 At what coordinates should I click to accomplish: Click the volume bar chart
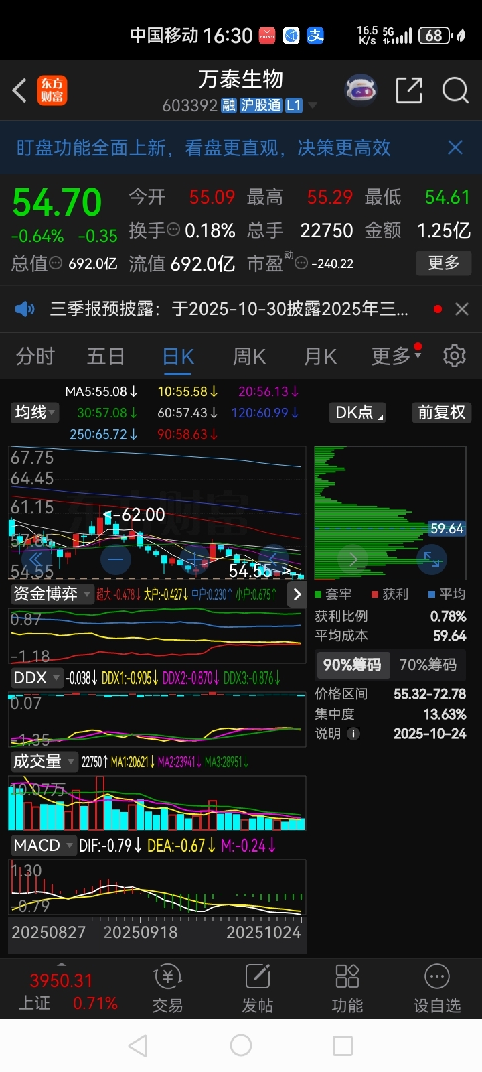(x=157, y=803)
